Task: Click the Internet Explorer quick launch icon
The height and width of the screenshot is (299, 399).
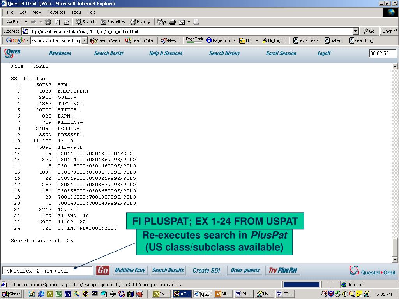Action: (41, 294)
